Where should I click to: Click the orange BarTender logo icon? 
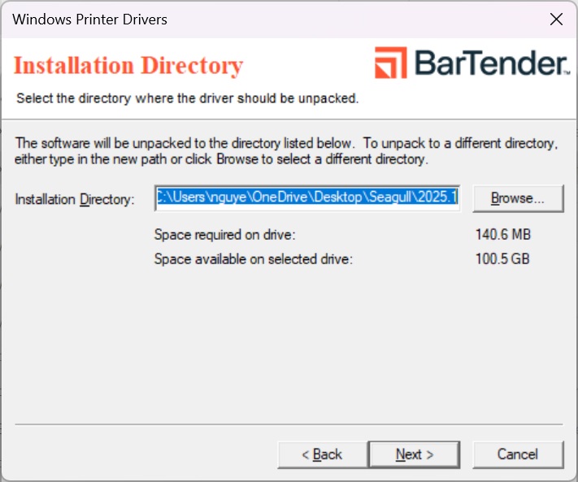click(x=391, y=63)
